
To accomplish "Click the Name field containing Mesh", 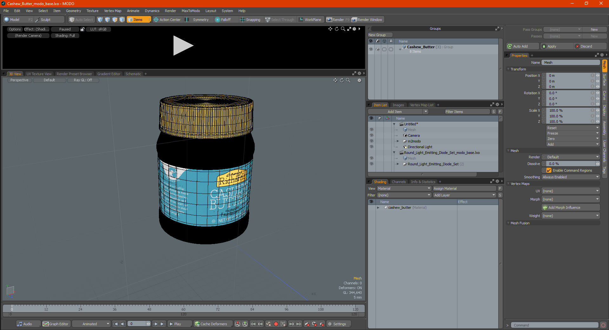I will 571,63.
